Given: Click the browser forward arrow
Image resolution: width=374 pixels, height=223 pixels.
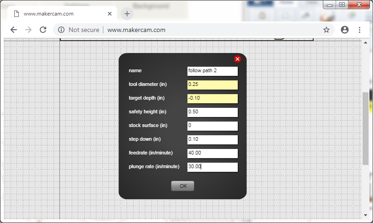Looking at the screenshot, I should (x=28, y=30).
